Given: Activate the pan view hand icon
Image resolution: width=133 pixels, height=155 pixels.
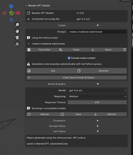Looking at the screenshot, I should click(17, 31).
